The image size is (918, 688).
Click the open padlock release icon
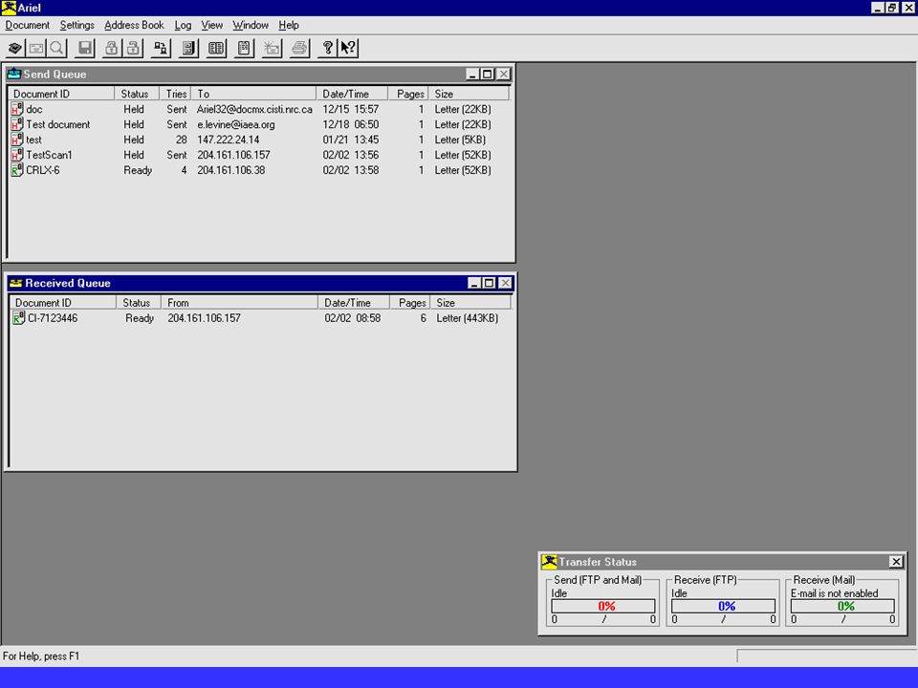[134, 48]
